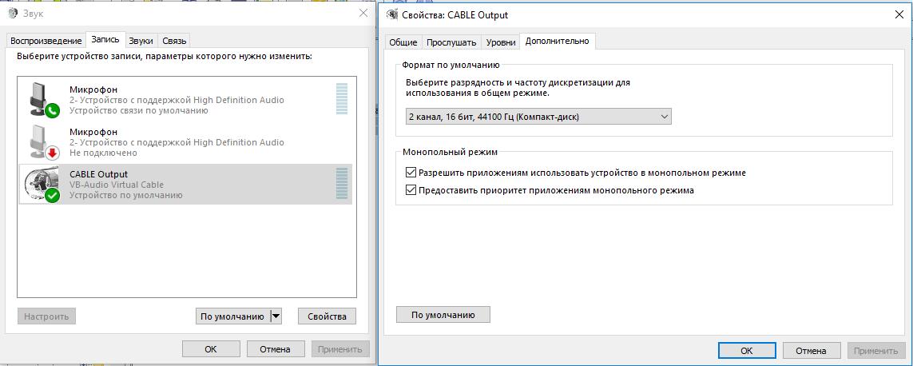Switch to the Звуки tab
This screenshot has width=913, height=366.
click(141, 41)
